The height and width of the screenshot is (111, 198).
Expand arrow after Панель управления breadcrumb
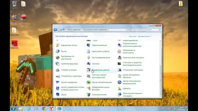82,30
